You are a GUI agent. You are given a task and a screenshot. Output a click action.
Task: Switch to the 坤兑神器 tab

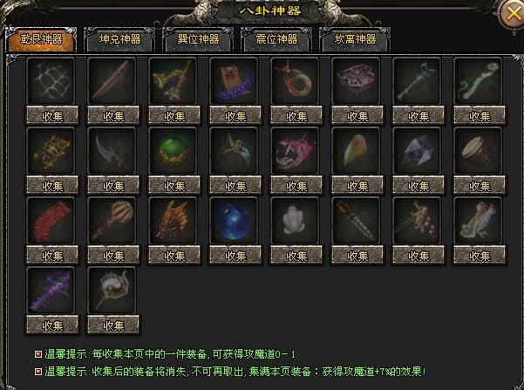[x=119, y=39]
